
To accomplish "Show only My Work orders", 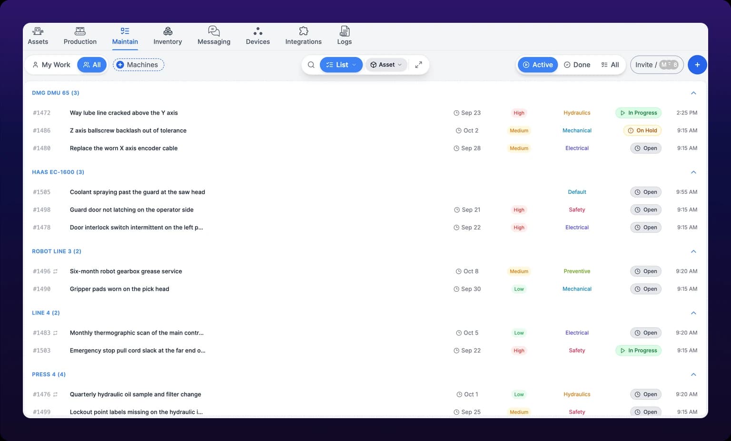I will coord(51,65).
